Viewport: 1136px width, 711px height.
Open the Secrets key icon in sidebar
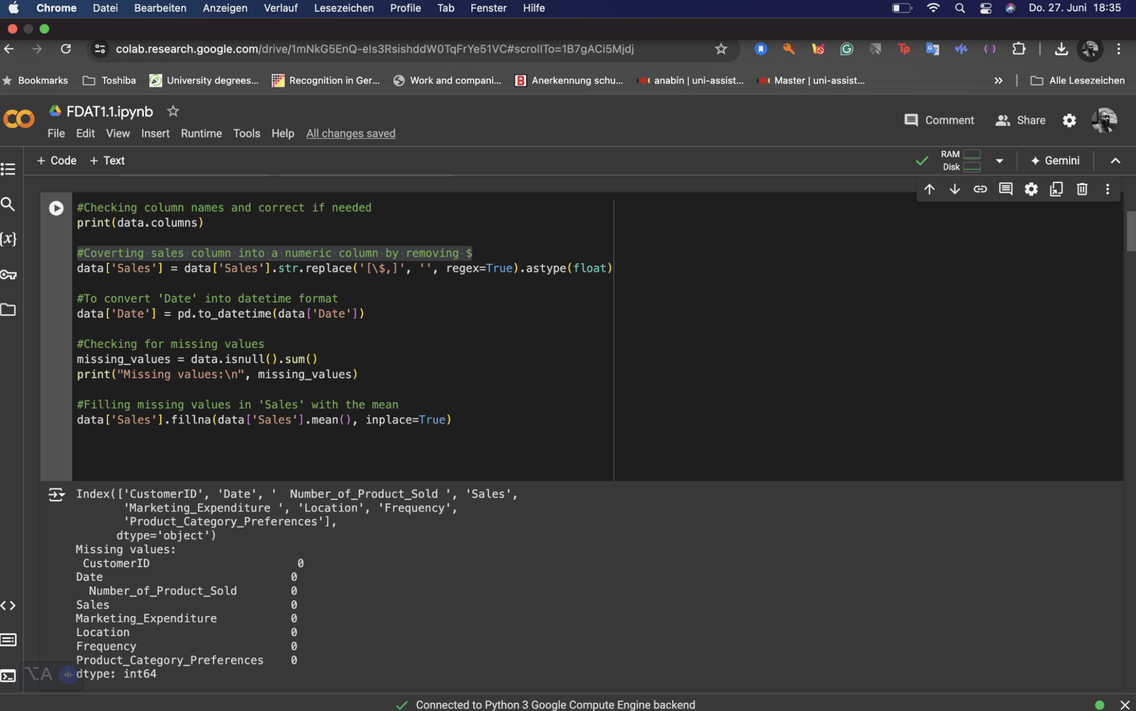click(x=8, y=275)
